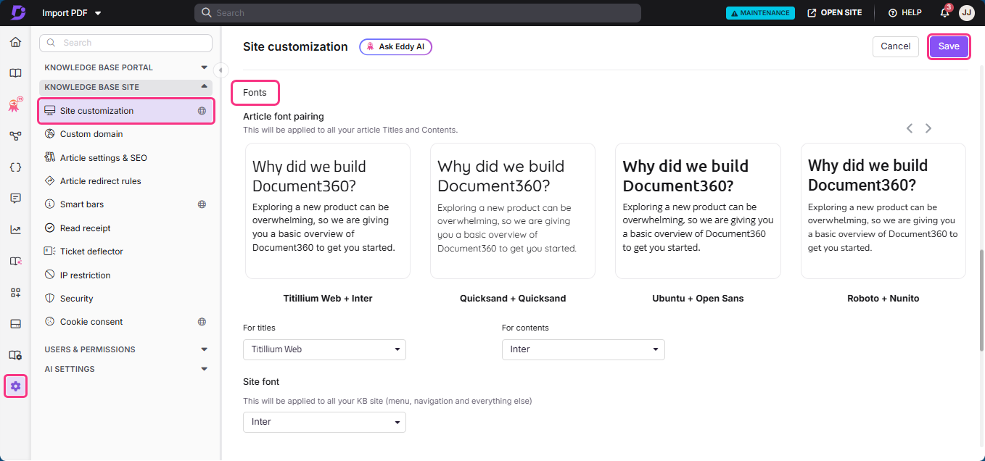Click the globe indicator beside Cookie consent
Screen dimensions: 985x461
pyautogui.click(x=202, y=321)
